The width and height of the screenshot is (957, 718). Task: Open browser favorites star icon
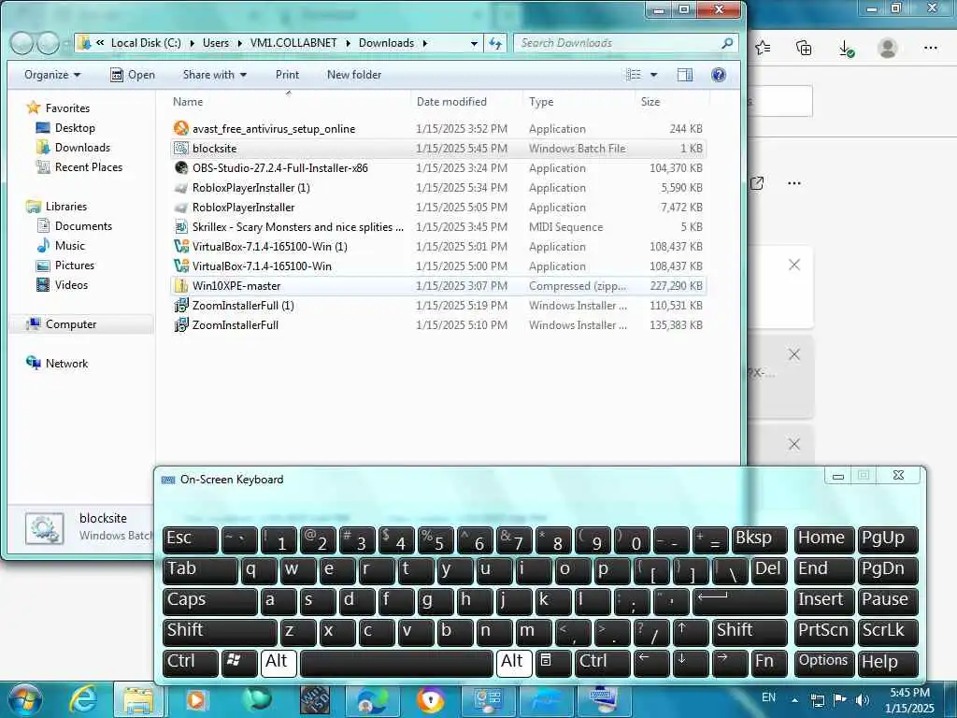763,48
